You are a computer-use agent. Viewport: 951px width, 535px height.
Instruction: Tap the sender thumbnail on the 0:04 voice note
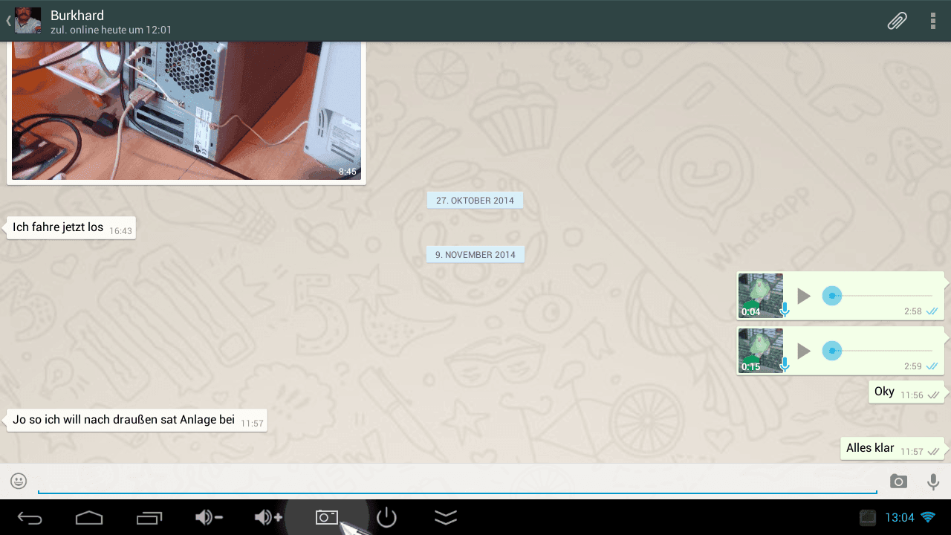click(761, 296)
